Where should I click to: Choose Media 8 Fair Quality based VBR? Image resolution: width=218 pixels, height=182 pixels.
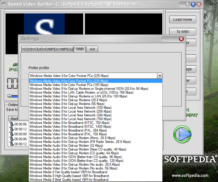click(x=95, y=172)
